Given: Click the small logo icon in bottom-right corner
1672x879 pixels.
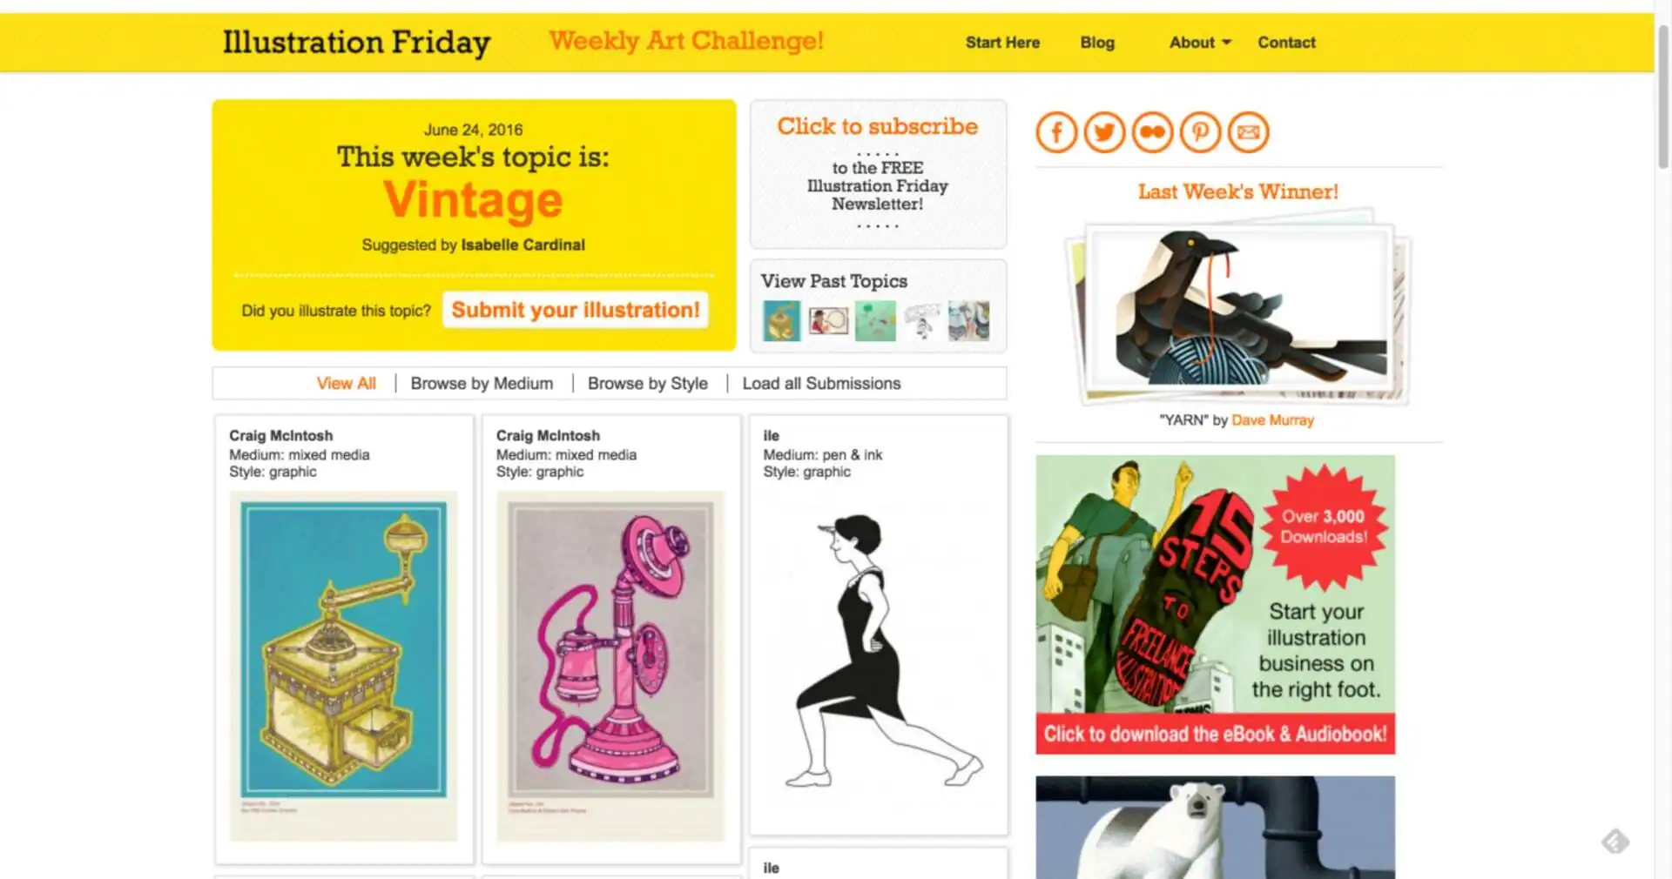Looking at the screenshot, I should pyautogui.click(x=1615, y=841).
